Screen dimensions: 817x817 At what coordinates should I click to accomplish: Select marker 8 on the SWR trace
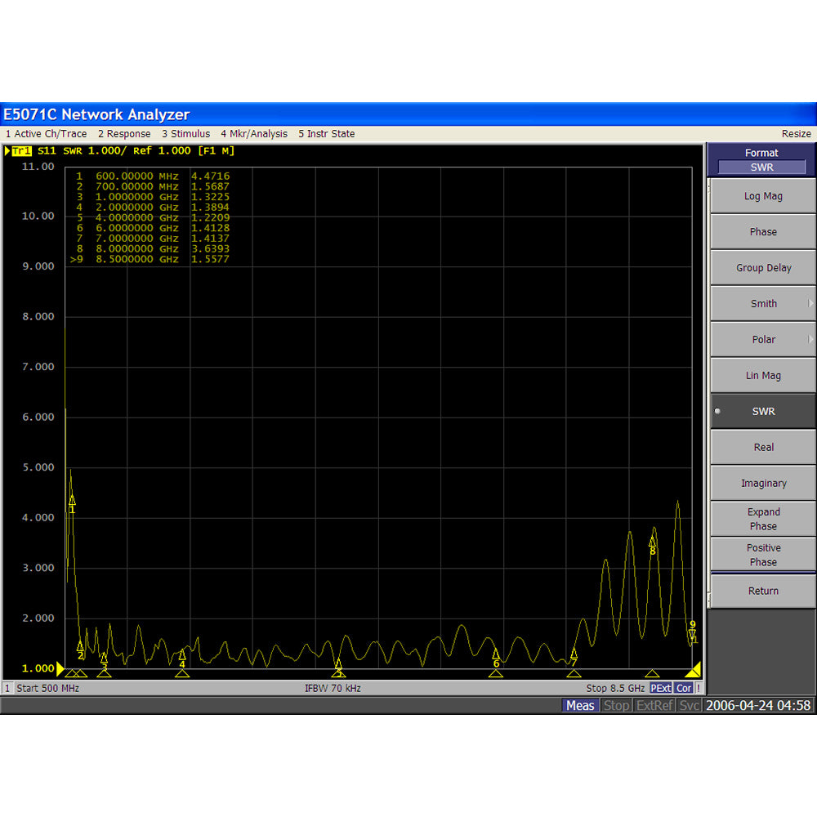(x=652, y=542)
